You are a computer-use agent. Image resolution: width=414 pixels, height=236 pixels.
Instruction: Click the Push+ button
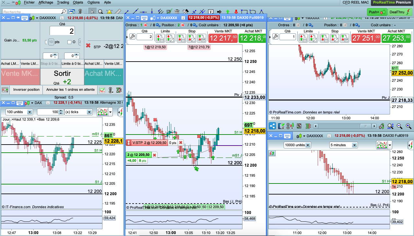pos(377,12)
